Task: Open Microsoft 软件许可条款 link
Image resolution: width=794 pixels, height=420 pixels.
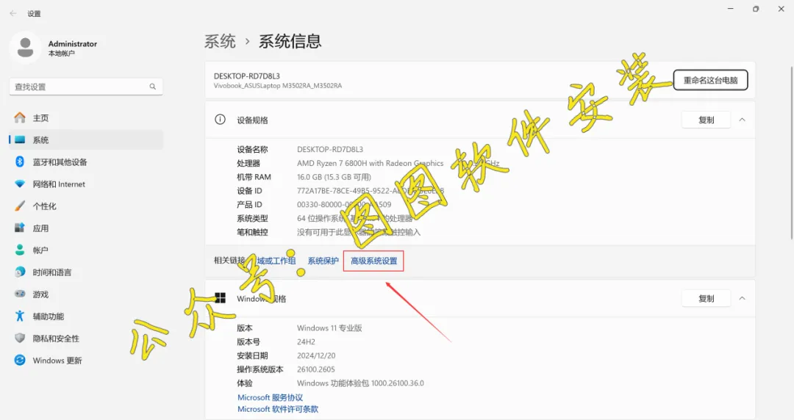Action: click(277, 409)
